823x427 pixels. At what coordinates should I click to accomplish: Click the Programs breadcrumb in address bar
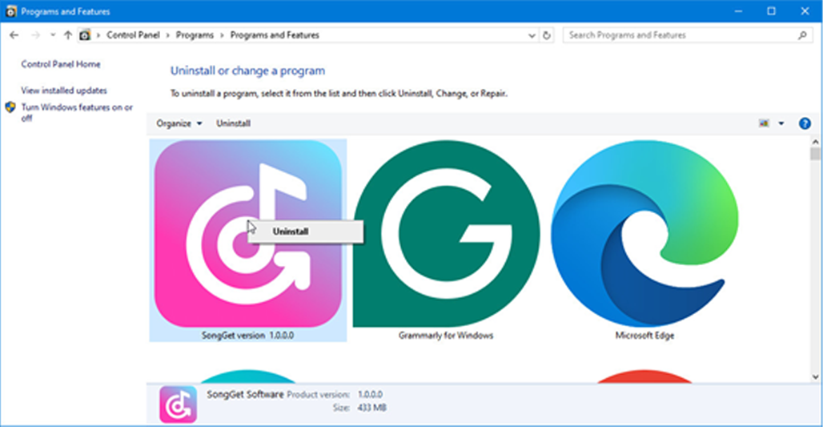[x=195, y=35]
